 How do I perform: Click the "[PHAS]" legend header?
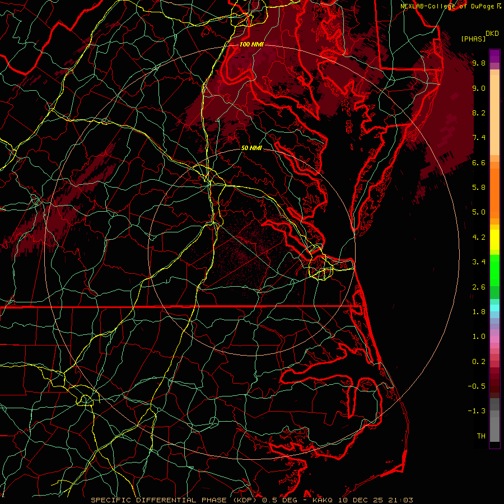[x=473, y=39]
